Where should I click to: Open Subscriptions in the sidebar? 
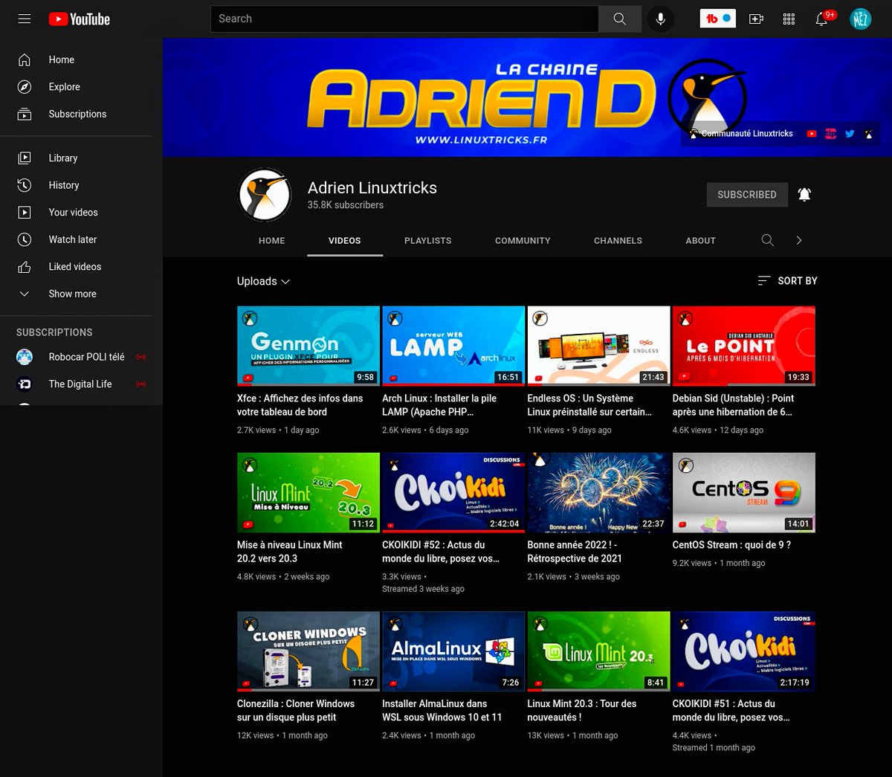[81, 114]
